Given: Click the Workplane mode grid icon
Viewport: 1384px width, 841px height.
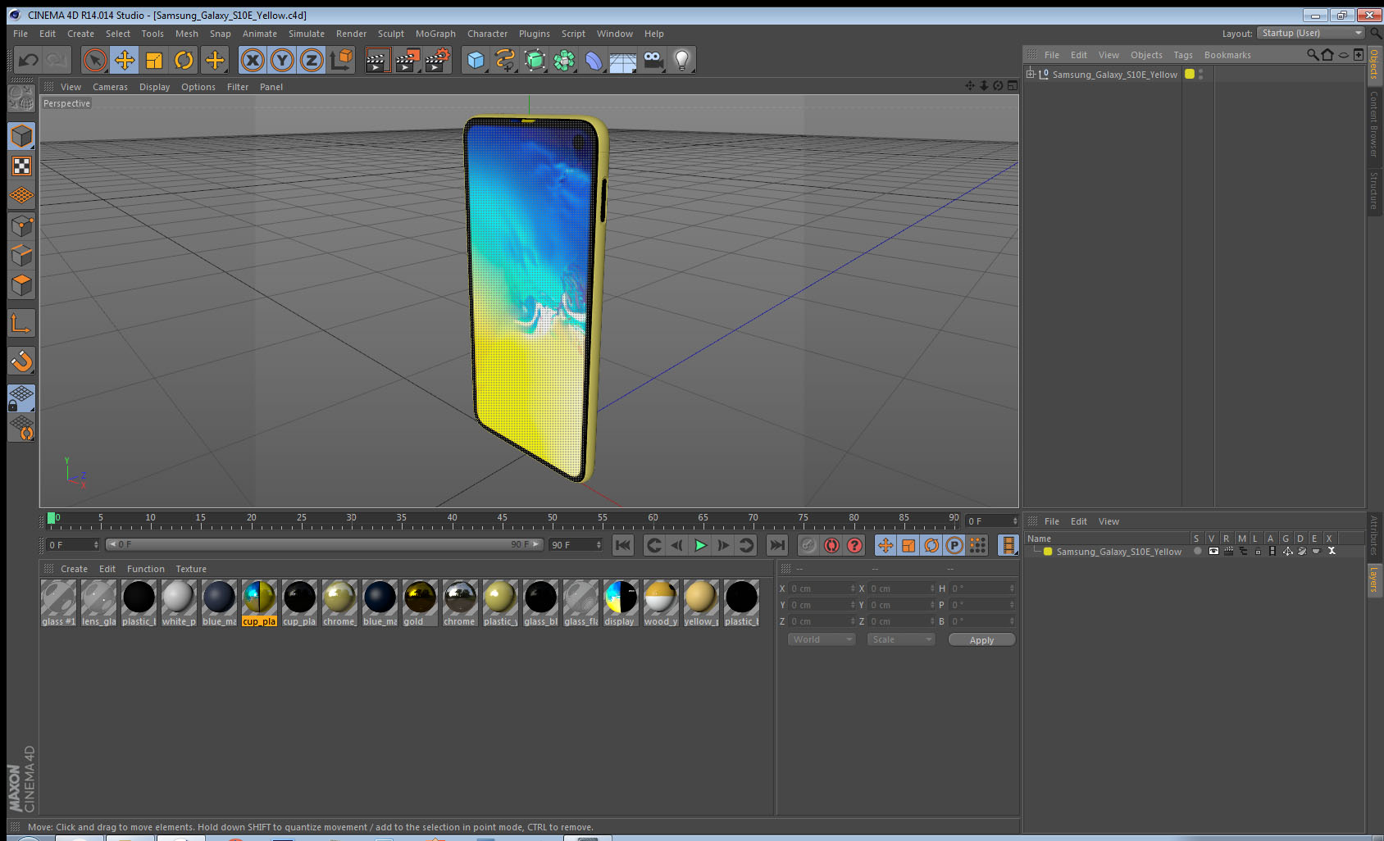Looking at the screenshot, I should click(x=21, y=196).
